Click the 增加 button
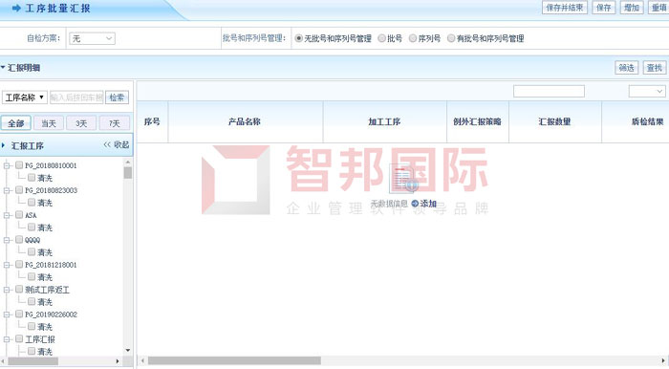 click(632, 8)
